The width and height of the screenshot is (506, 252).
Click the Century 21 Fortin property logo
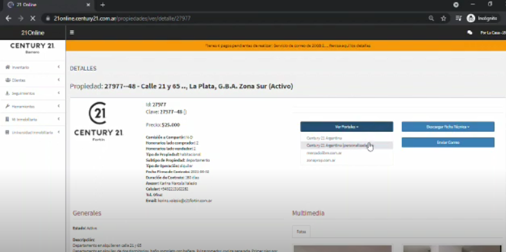pos(98,122)
